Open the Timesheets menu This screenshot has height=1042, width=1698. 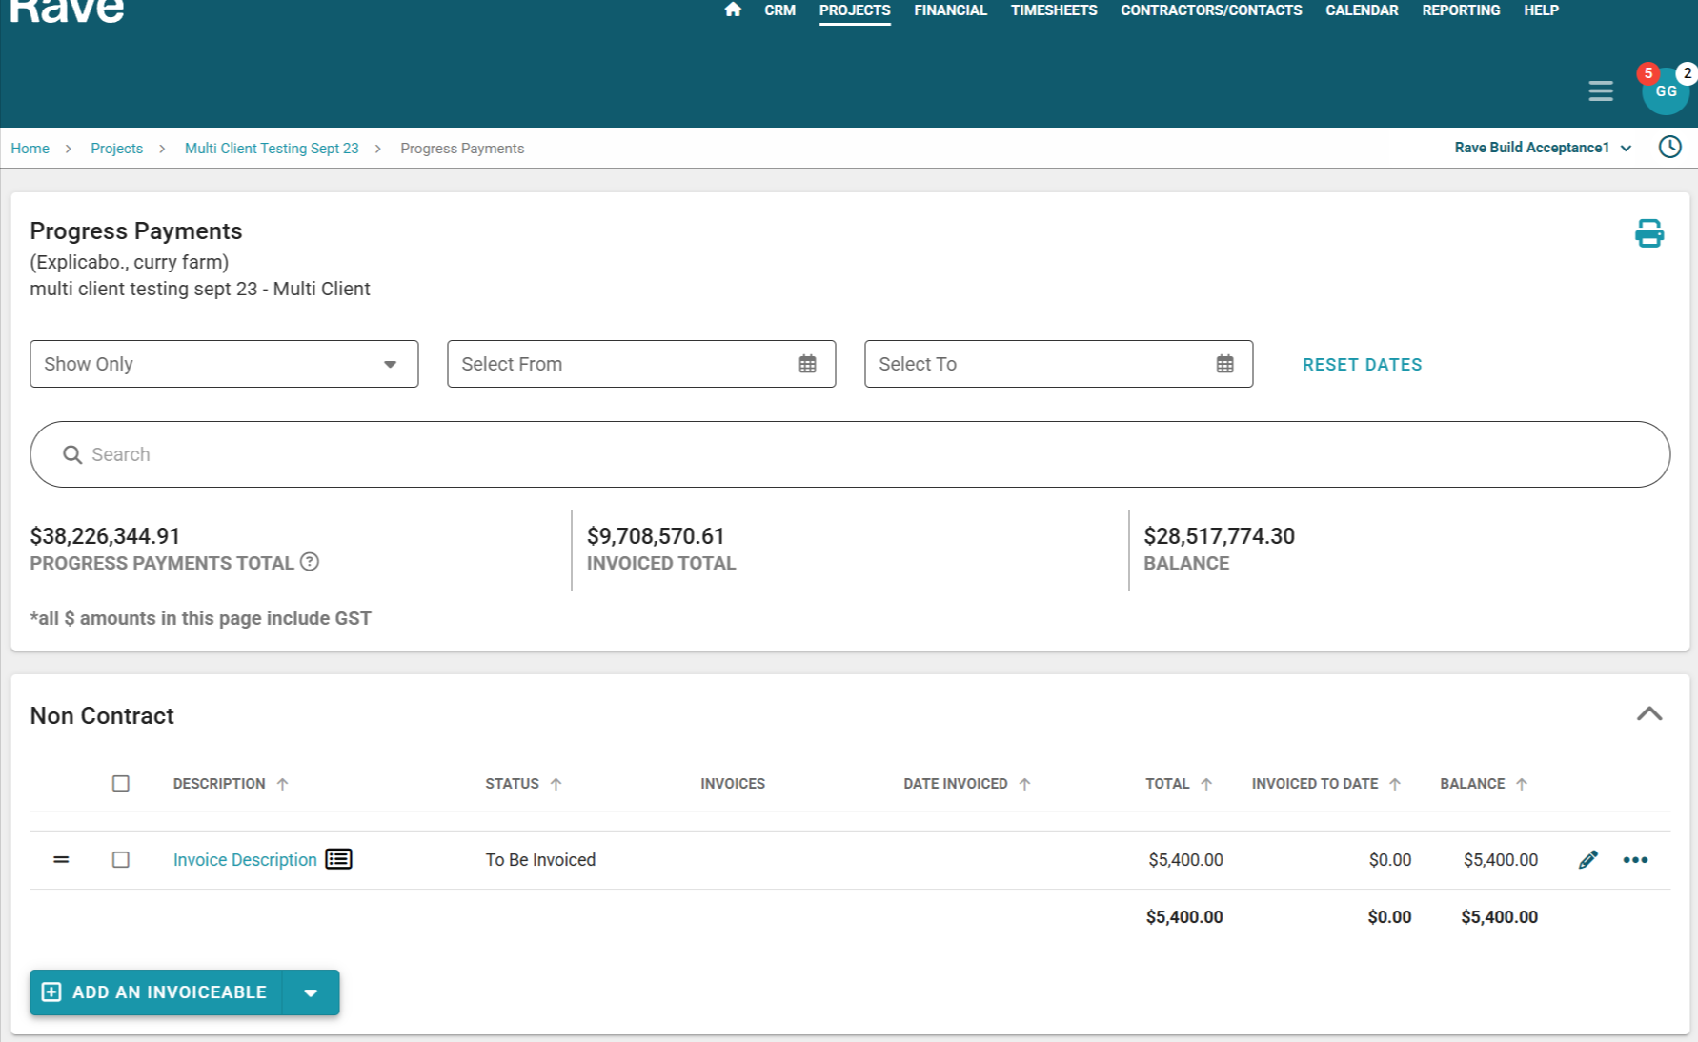[x=1053, y=10]
